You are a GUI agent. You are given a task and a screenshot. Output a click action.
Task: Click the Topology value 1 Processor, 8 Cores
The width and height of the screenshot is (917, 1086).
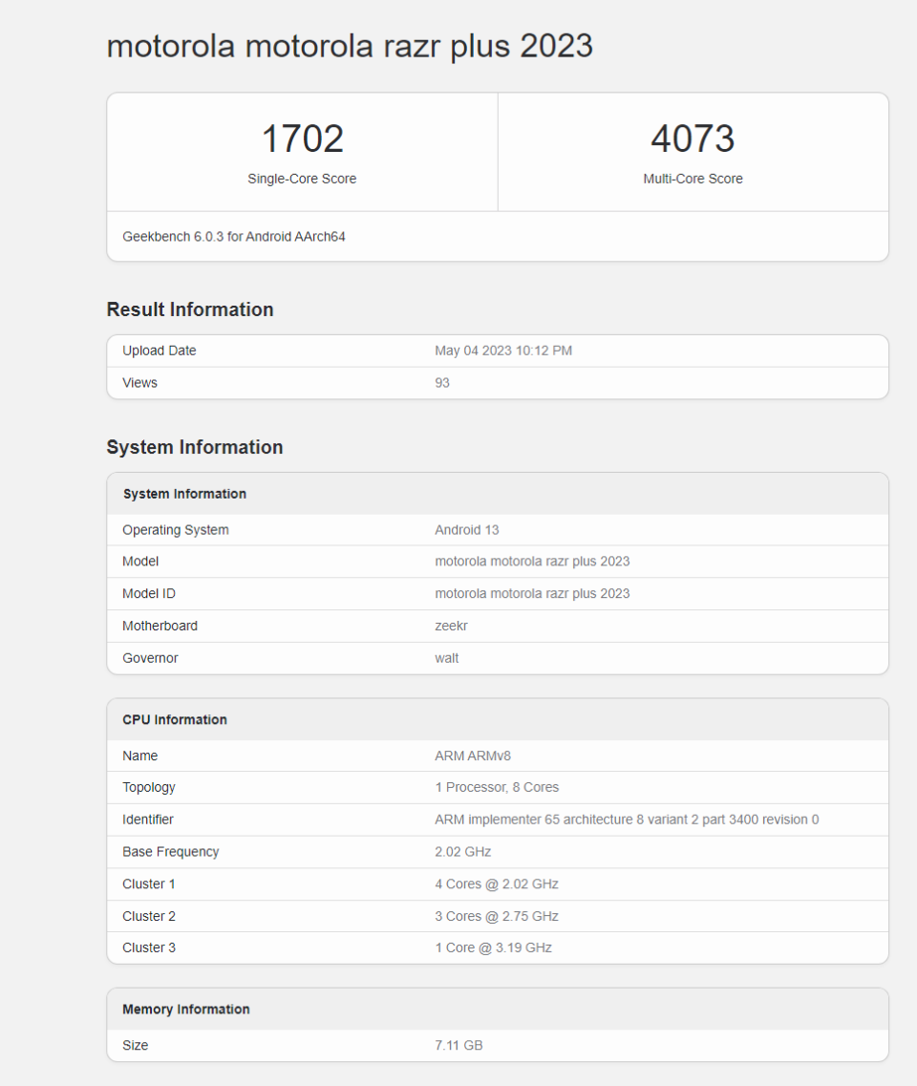point(497,788)
